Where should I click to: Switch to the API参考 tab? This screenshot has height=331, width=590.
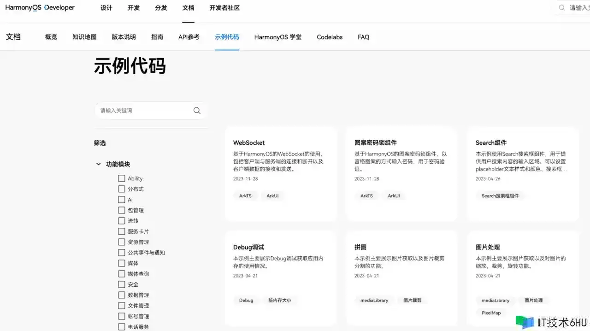189,37
